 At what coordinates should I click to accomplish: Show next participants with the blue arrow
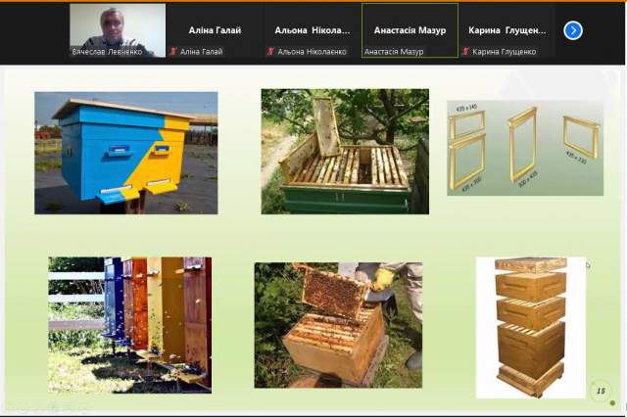[x=573, y=30]
